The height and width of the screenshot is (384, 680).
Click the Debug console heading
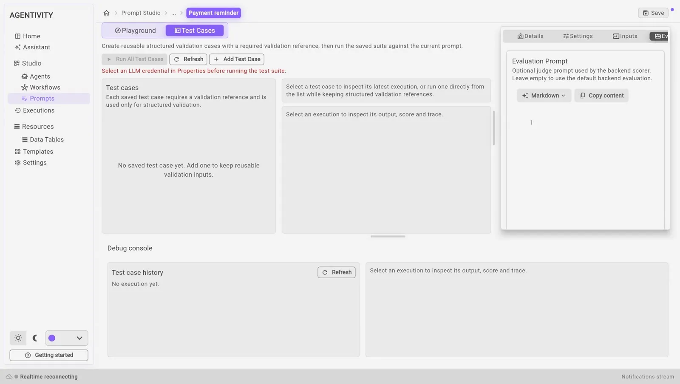(130, 248)
